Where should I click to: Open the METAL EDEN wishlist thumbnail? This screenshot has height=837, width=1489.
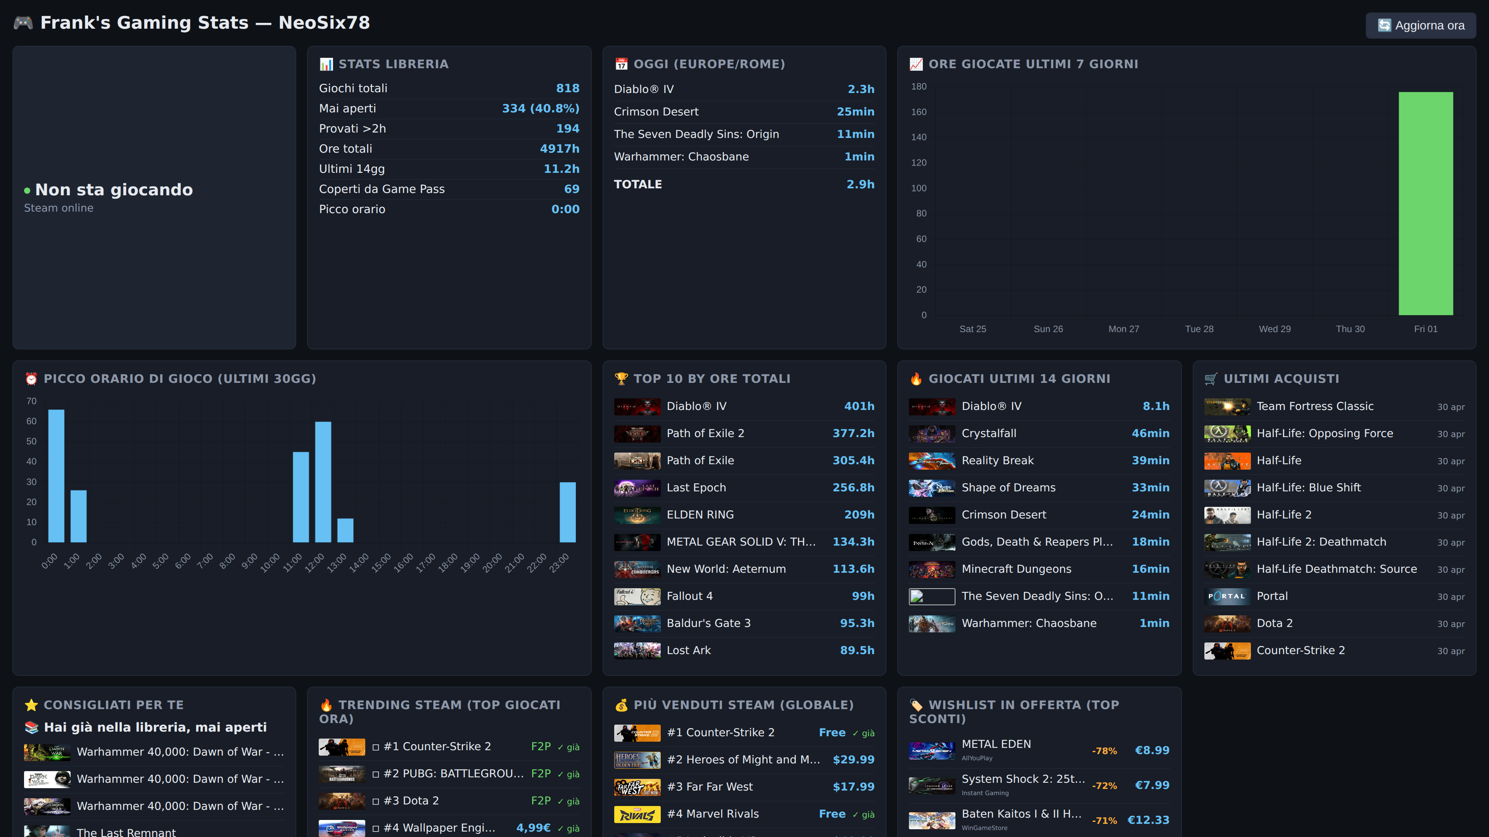932,751
